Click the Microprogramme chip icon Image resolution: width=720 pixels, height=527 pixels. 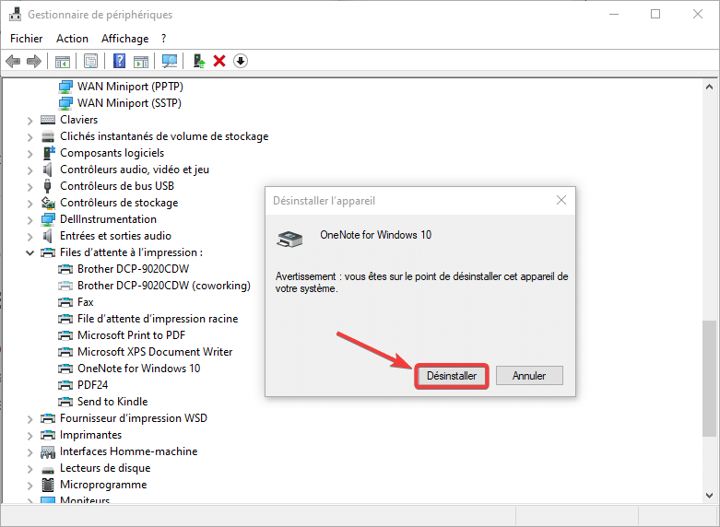point(48,485)
